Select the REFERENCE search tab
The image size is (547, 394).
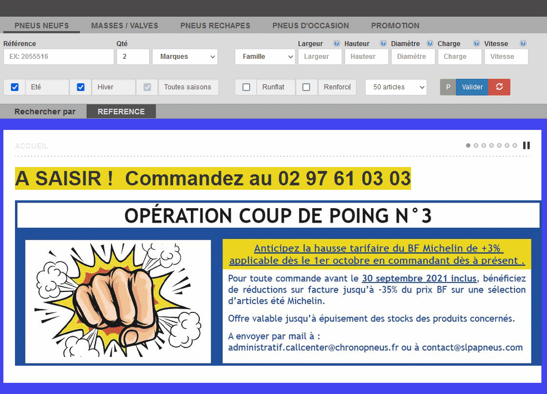(121, 112)
